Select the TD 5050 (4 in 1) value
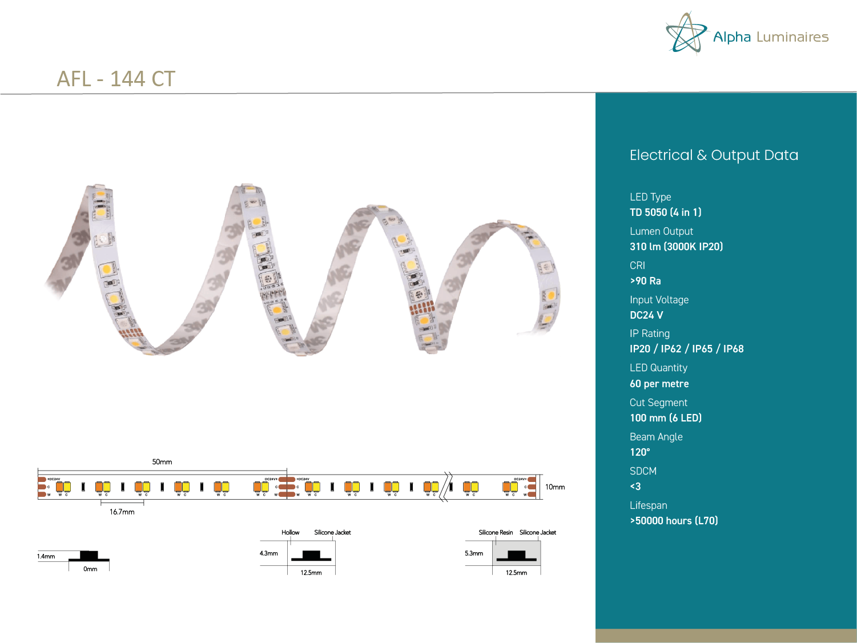 tap(665, 212)
